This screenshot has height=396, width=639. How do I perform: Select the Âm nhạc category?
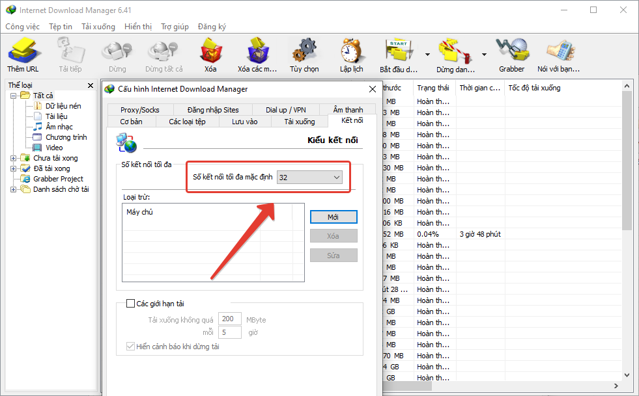click(x=59, y=127)
